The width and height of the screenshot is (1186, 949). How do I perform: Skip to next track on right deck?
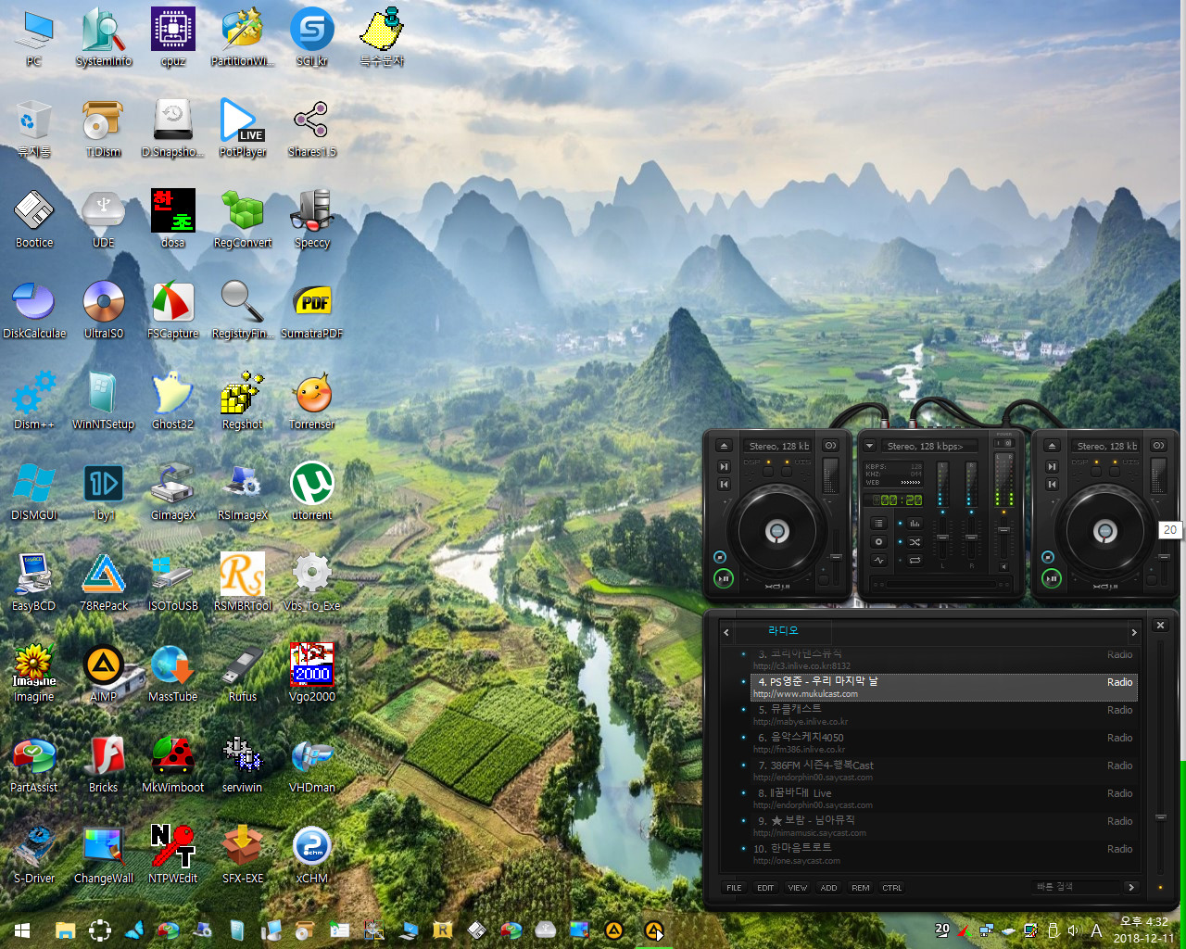tap(1052, 466)
